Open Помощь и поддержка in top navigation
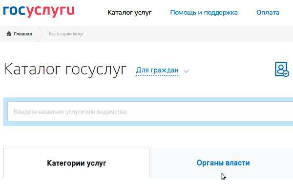This screenshot has height=187, width=293. [x=204, y=12]
